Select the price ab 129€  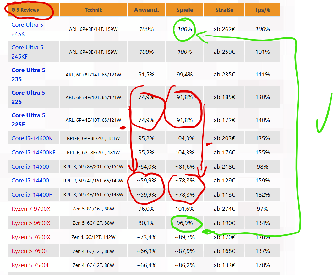click(224, 181)
